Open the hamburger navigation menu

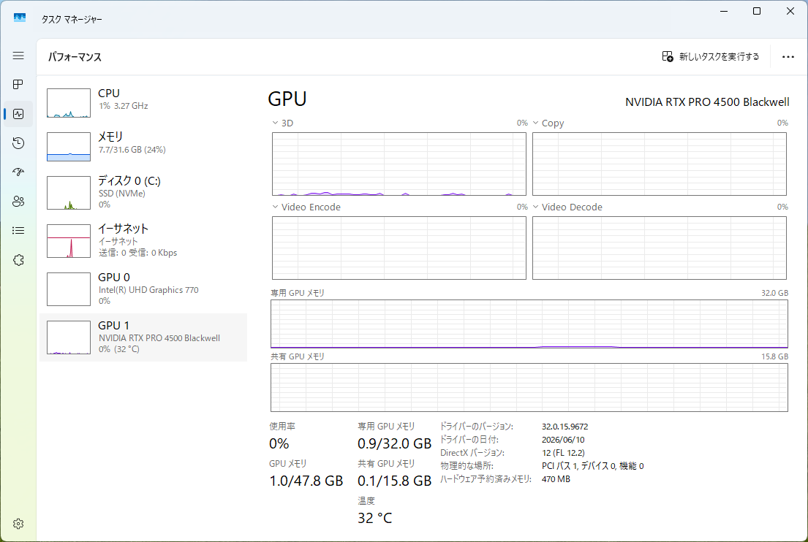point(18,55)
